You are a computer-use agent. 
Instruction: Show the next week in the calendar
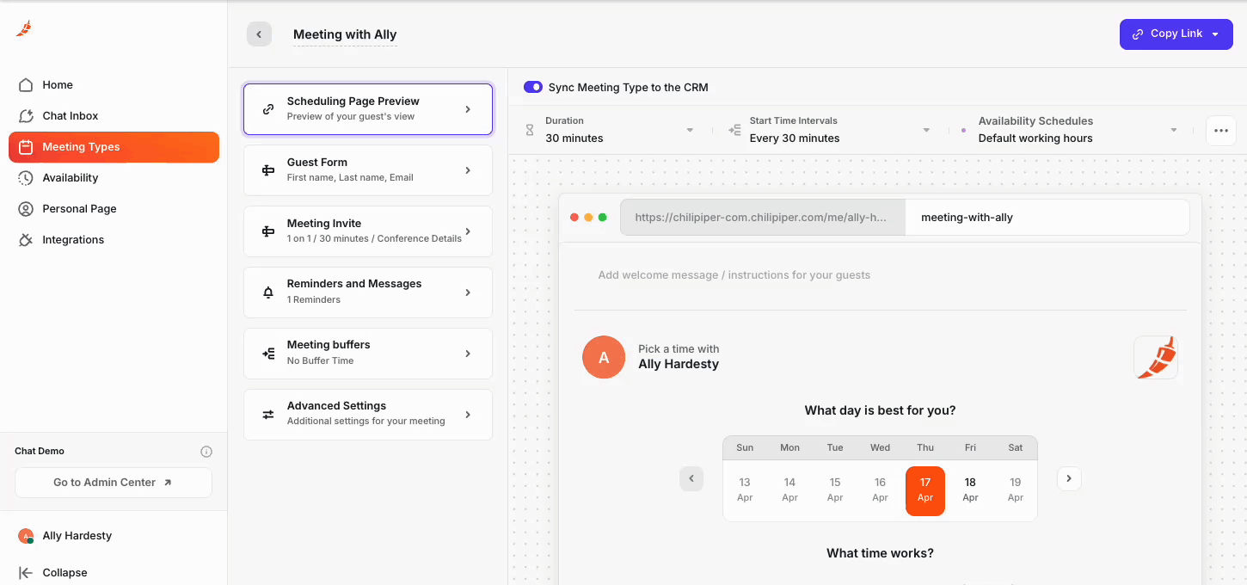tap(1069, 479)
